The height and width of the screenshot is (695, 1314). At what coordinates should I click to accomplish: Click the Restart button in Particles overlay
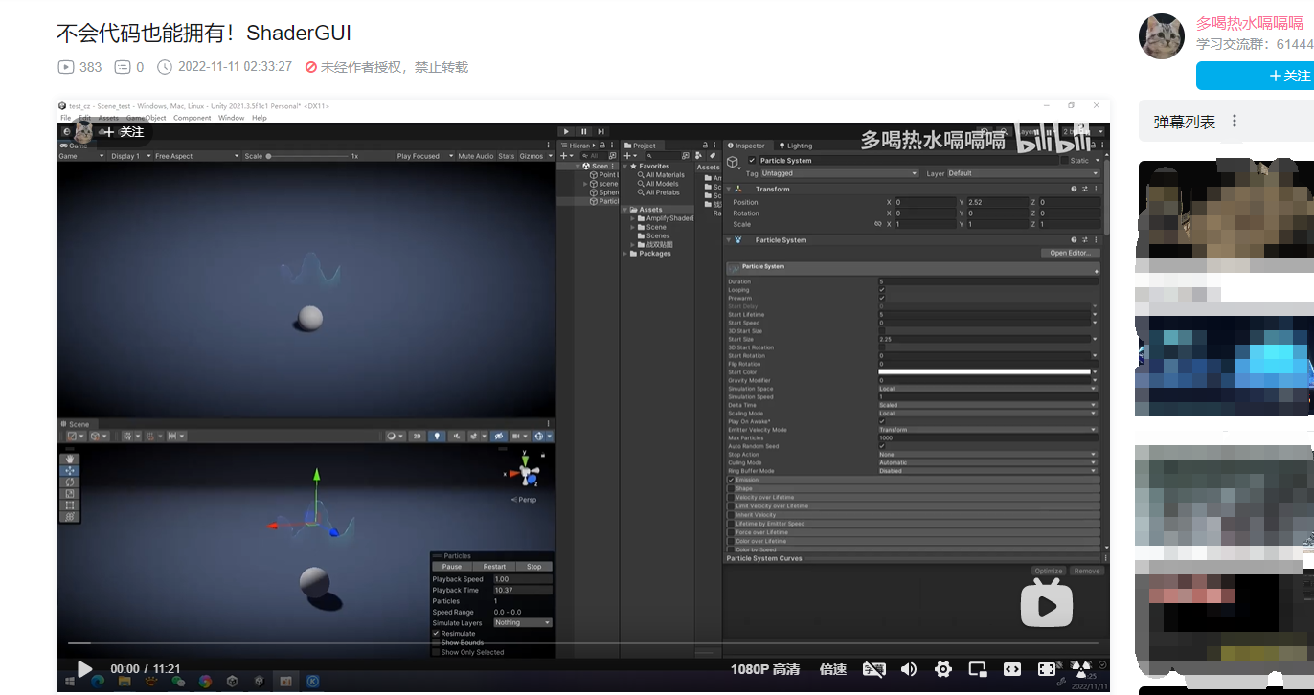point(494,567)
